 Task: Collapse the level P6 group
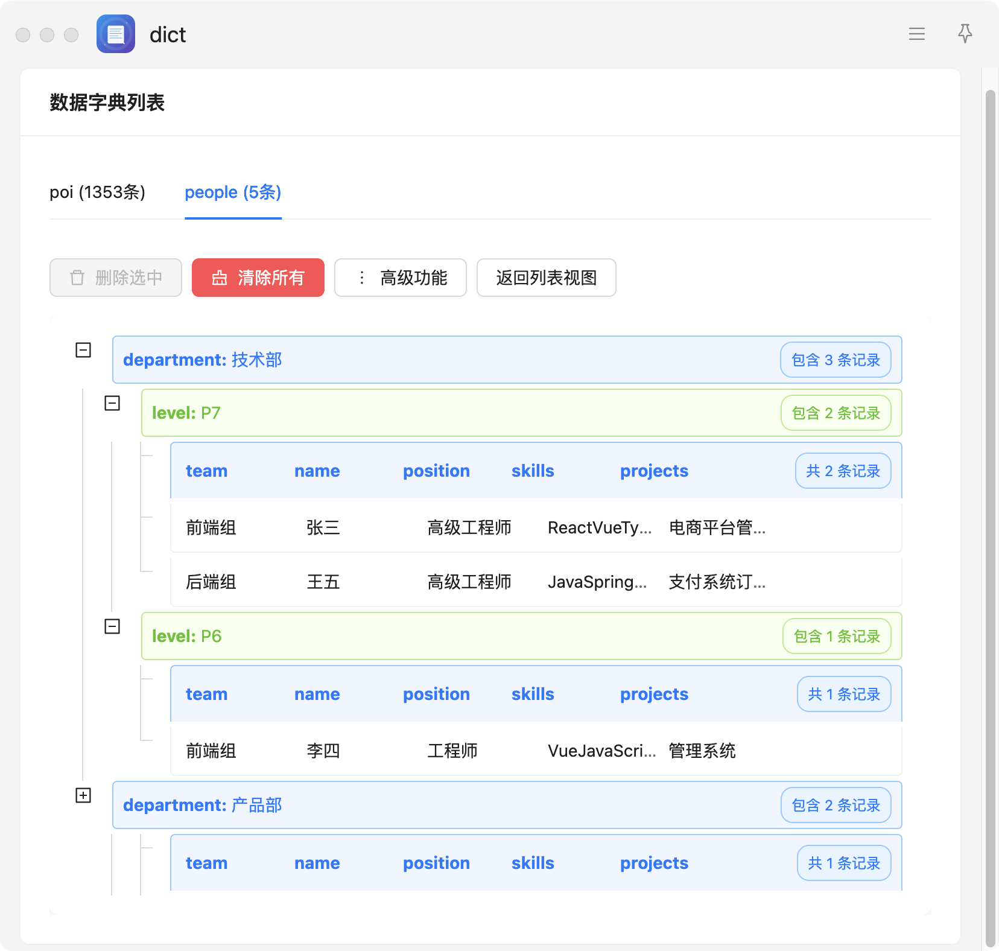[x=112, y=626]
